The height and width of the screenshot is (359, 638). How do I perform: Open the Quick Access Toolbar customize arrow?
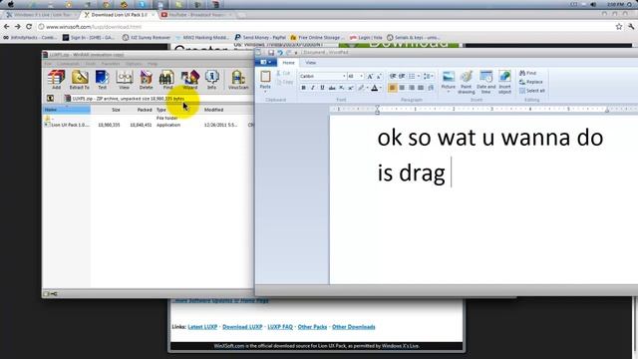(x=296, y=53)
